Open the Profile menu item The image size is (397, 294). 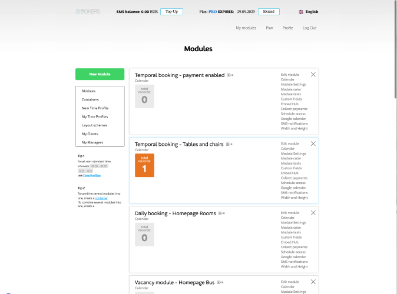pos(288,28)
